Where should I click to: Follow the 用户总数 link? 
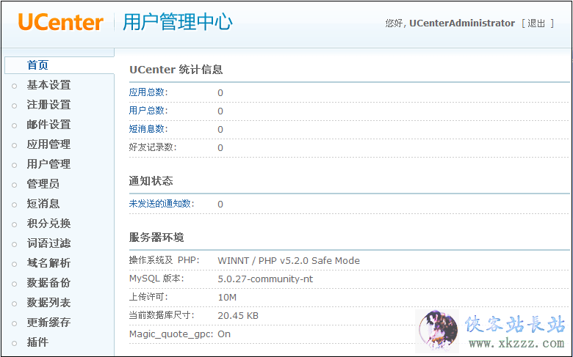tap(147, 111)
